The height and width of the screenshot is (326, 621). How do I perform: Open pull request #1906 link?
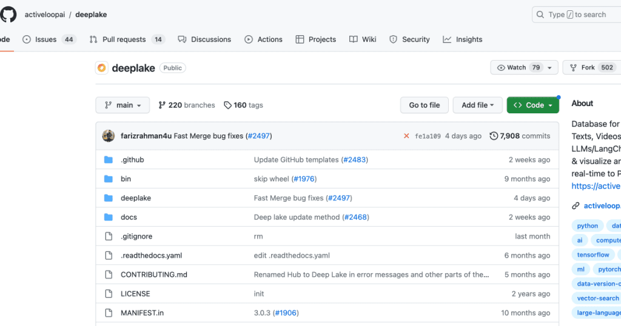286,313
